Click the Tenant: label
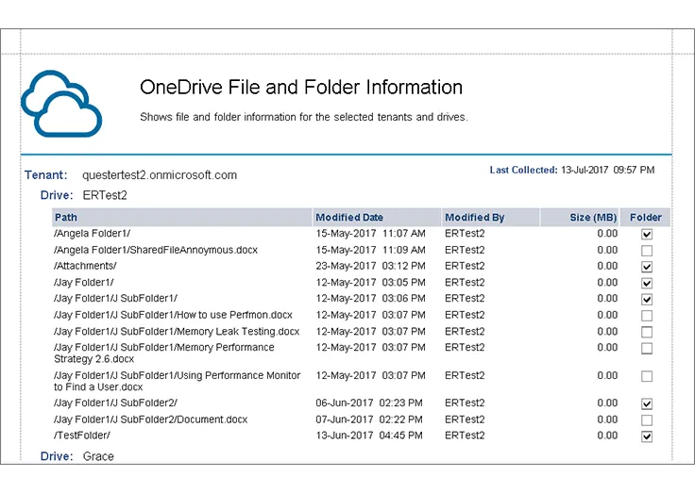The width and height of the screenshot is (695, 493). tap(45, 174)
